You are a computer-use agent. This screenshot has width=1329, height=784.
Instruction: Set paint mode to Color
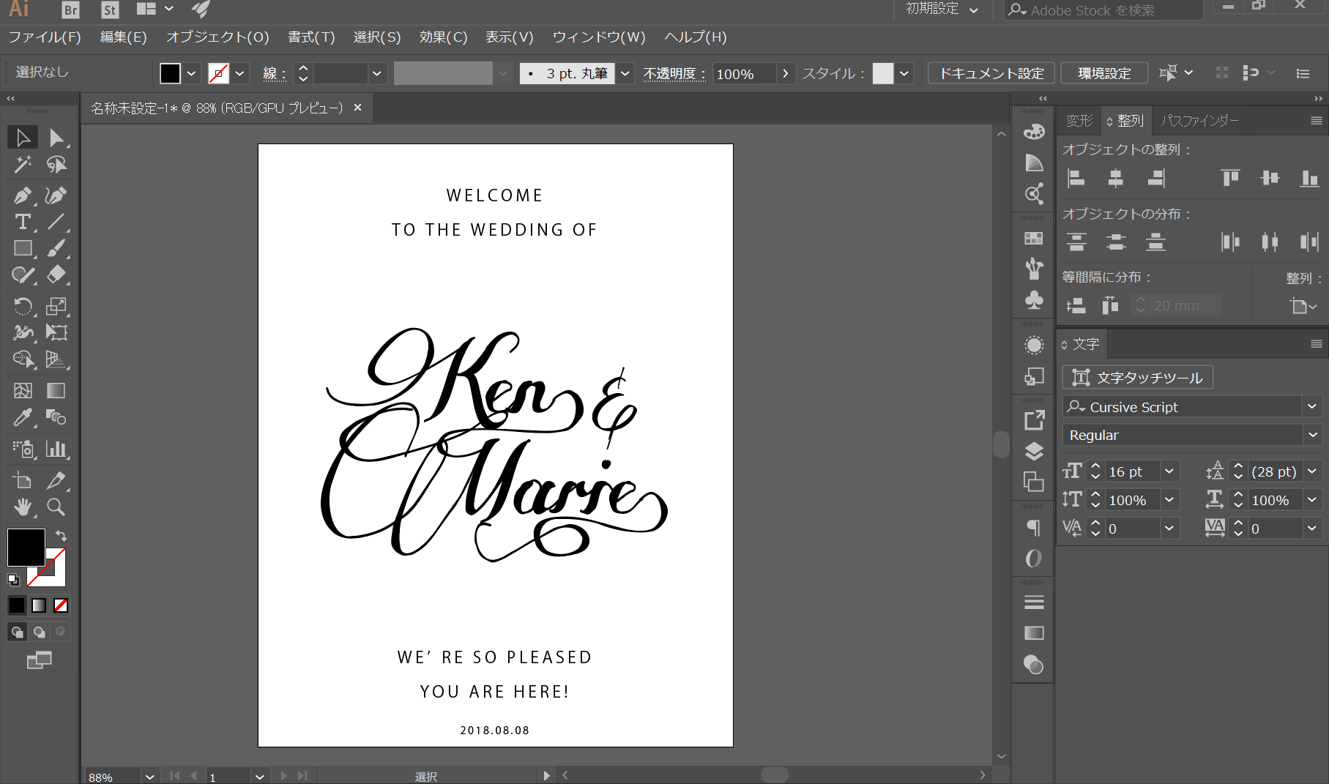[17, 605]
